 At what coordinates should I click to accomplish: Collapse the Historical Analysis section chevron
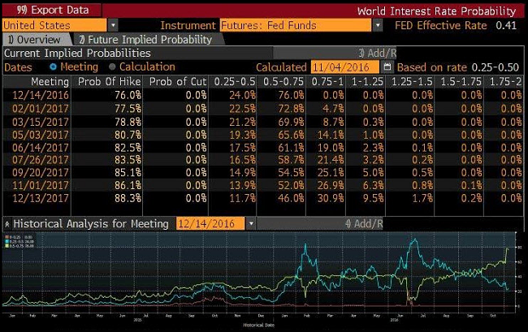point(7,223)
